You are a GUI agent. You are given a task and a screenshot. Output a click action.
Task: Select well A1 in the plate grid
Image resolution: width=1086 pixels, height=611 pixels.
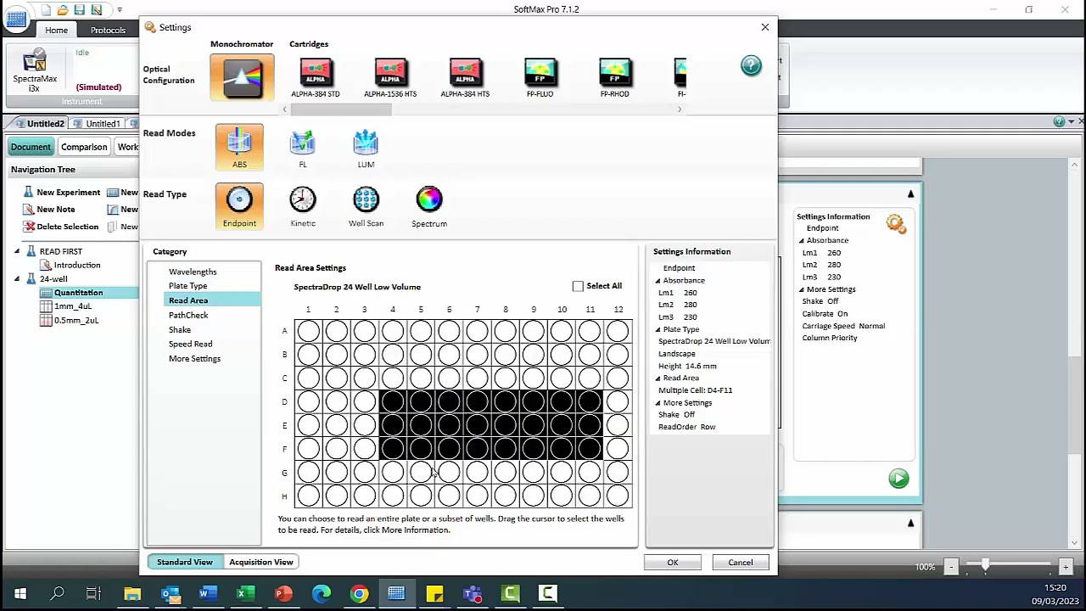point(308,331)
